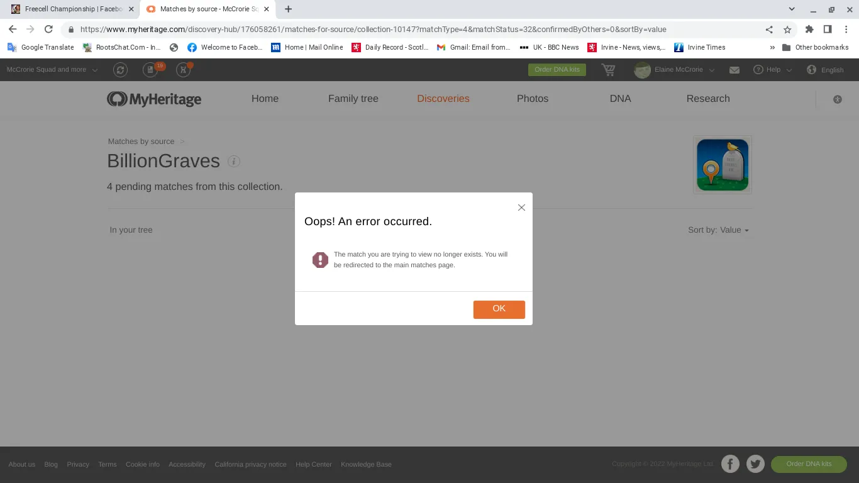Image resolution: width=859 pixels, height=483 pixels.
Task: Open the accessibility icon beside Research
Action: coord(837,99)
